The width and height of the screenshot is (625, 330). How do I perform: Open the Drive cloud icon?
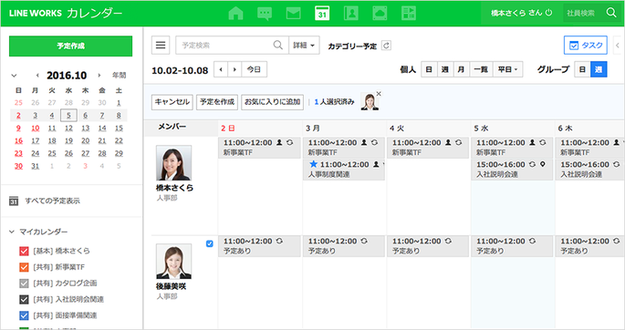pyautogui.click(x=380, y=13)
